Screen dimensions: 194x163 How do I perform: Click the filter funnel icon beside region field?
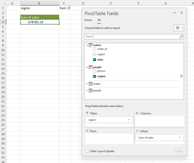(x=181, y=76)
